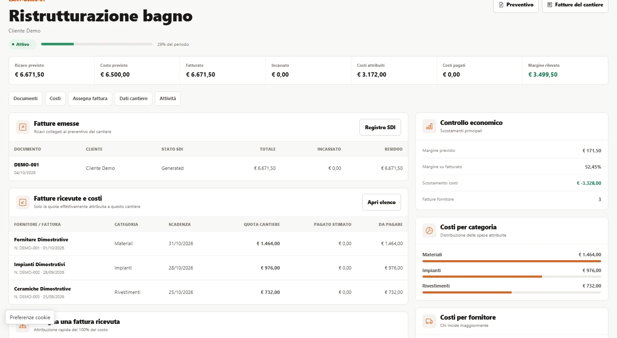Image resolution: width=617 pixels, height=338 pixels.
Task: Switch to the Documenti tab
Action: point(26,98)
